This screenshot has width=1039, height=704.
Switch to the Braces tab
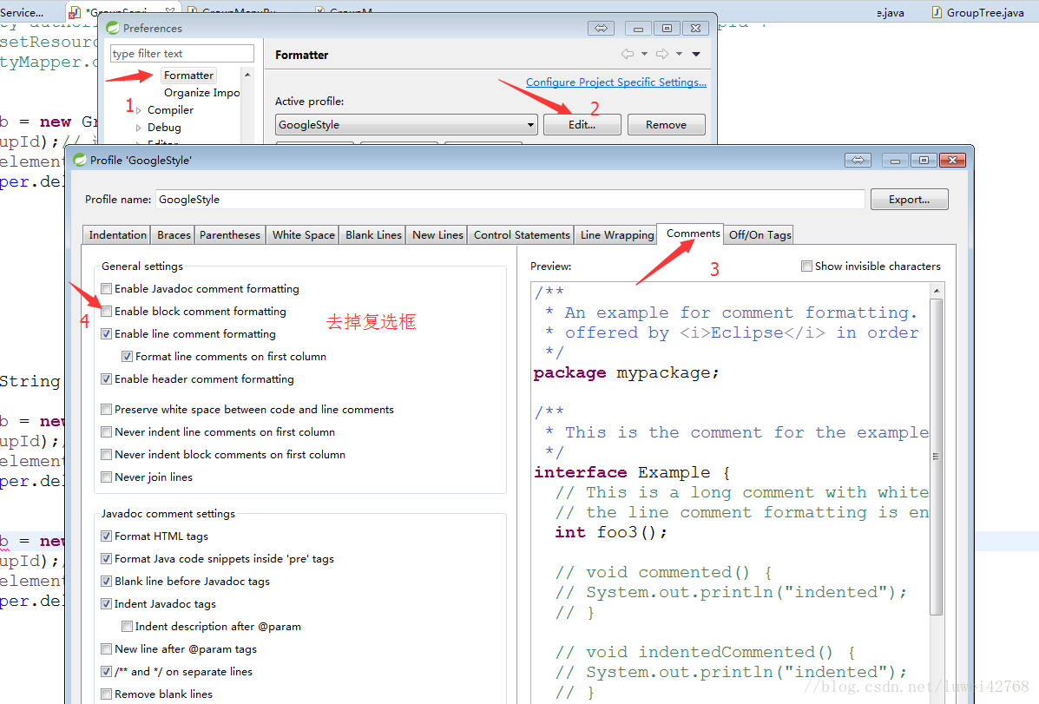(174, 234)
